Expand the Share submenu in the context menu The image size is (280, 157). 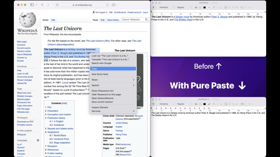point(113,80)
